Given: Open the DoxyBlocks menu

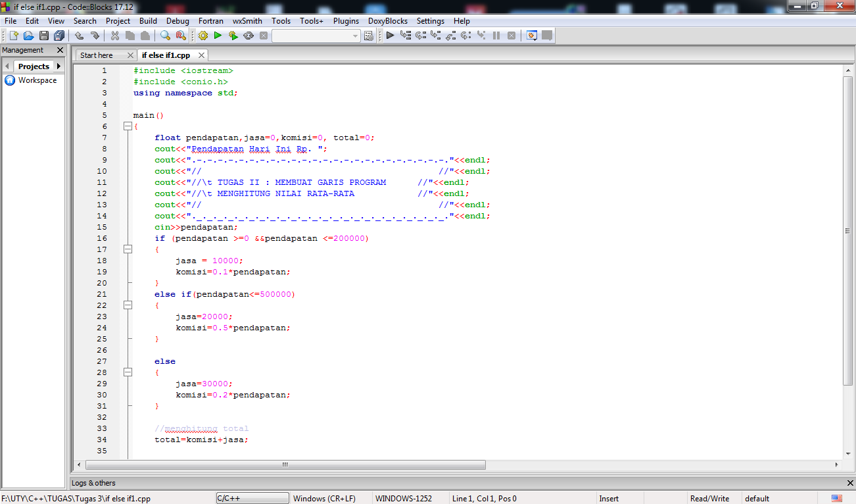Looking at the screenshot, I should [x=388, y=21].
